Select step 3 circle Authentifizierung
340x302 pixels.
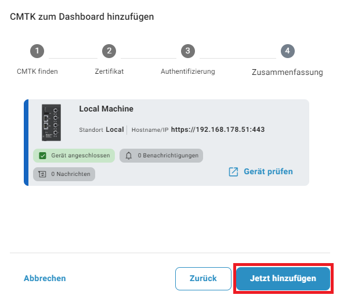pos(188,51)
